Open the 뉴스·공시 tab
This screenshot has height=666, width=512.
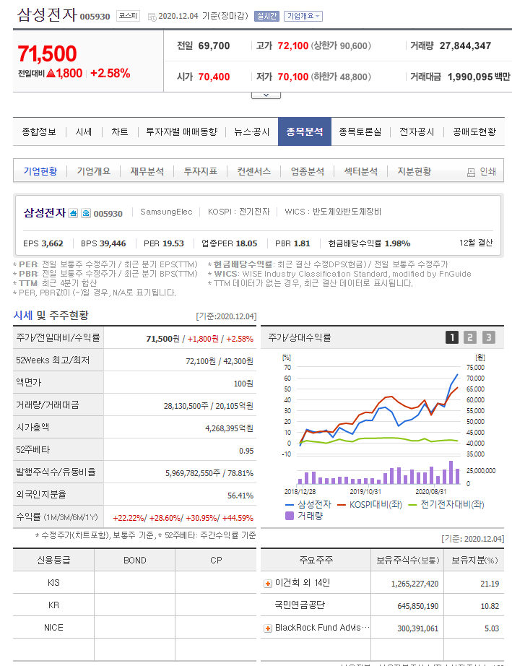tap(252, 131)
